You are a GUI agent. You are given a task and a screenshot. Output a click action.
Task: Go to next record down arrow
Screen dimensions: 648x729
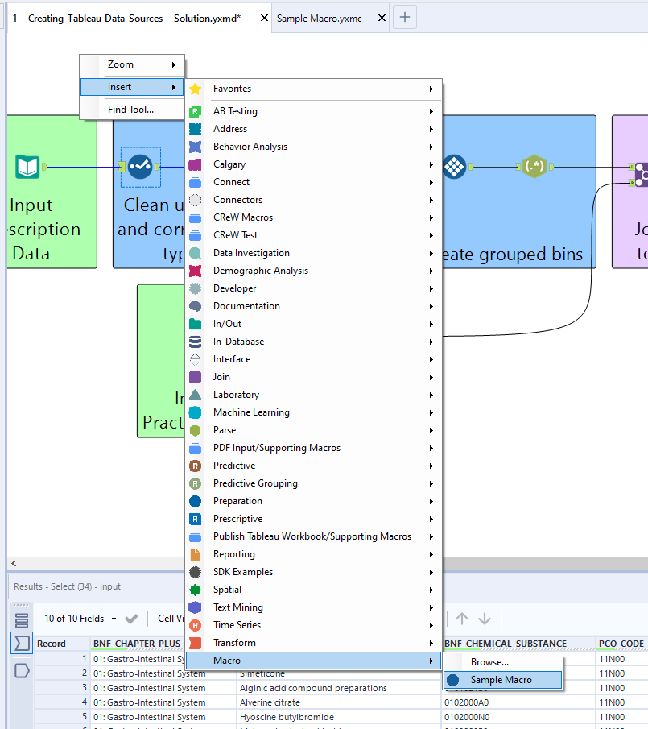pos(485,619)
